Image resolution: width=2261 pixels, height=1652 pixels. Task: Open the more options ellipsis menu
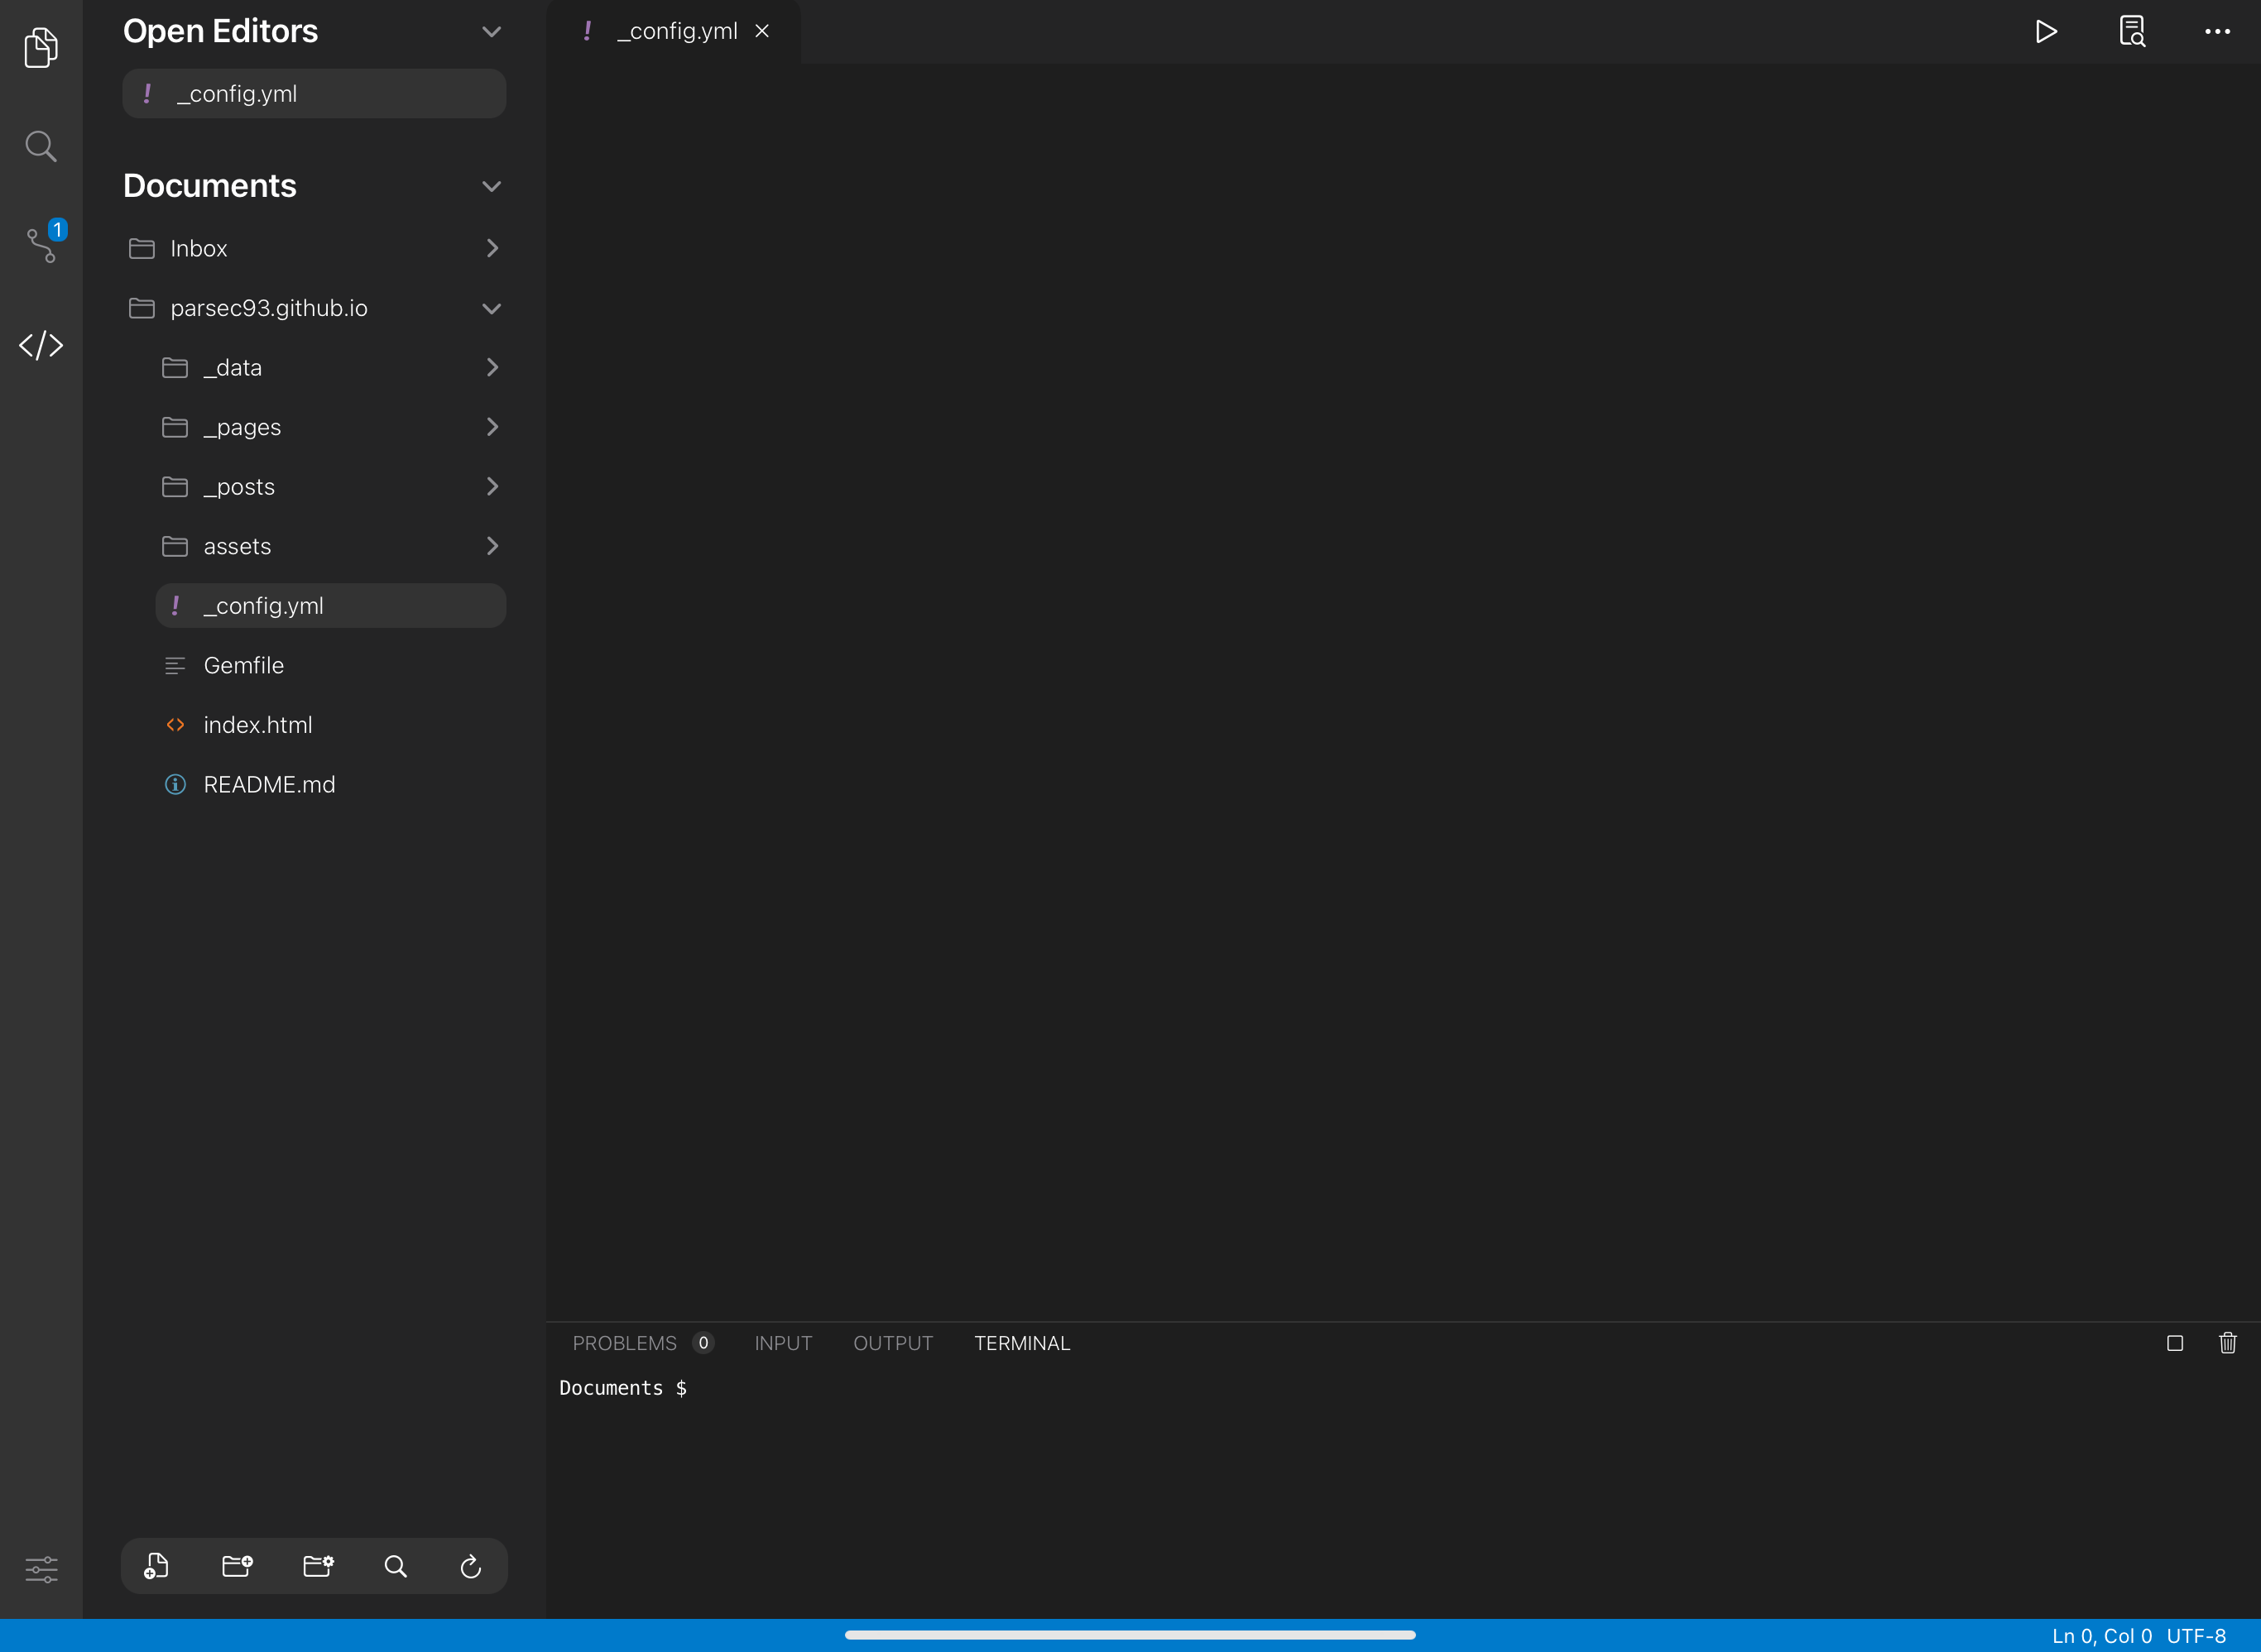(2218, 31)
